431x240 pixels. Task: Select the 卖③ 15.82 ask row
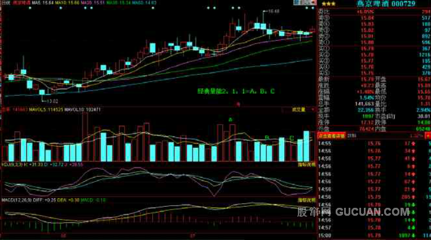click(x=374, y=30)
